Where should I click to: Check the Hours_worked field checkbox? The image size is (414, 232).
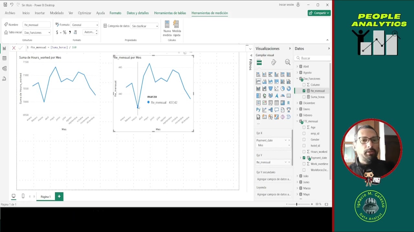click(x=304, y=152)
